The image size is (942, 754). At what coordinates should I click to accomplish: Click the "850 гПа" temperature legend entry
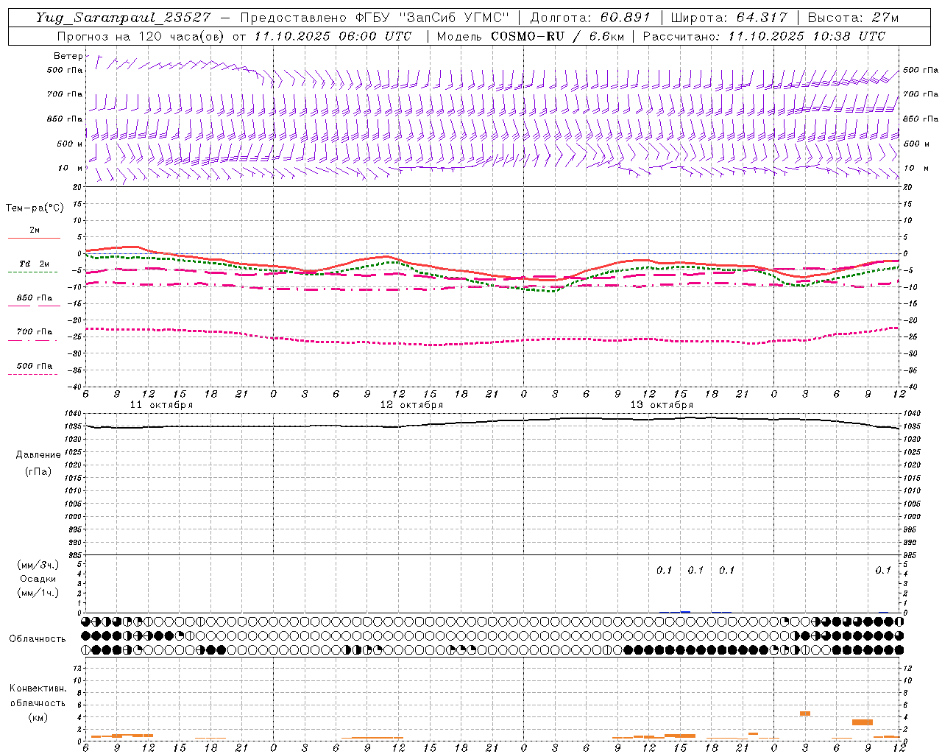35,298
